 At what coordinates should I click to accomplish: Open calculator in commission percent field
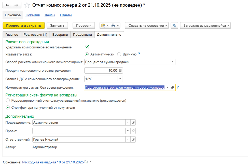pos(120,70)
